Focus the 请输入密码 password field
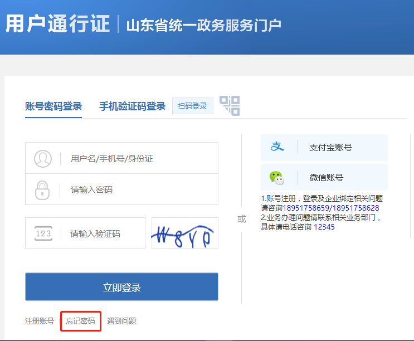Viewport: 414px width, 341px height. (x=139, y=190)
